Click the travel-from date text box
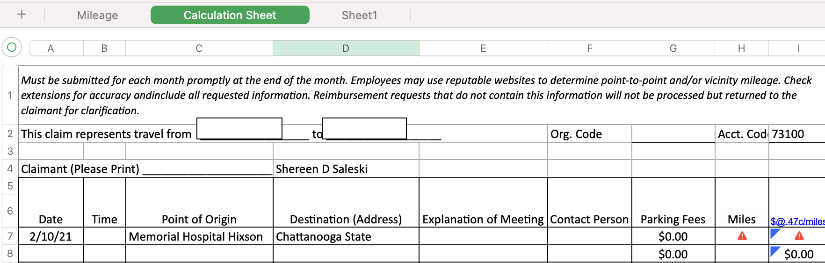The image size is (825, 263). tap(239, 128)
